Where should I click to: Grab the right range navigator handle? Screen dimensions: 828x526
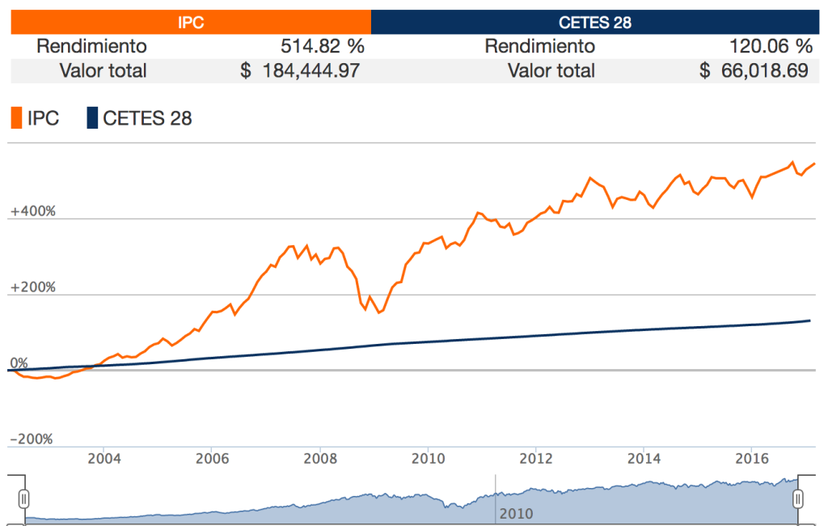coord(798,498)
